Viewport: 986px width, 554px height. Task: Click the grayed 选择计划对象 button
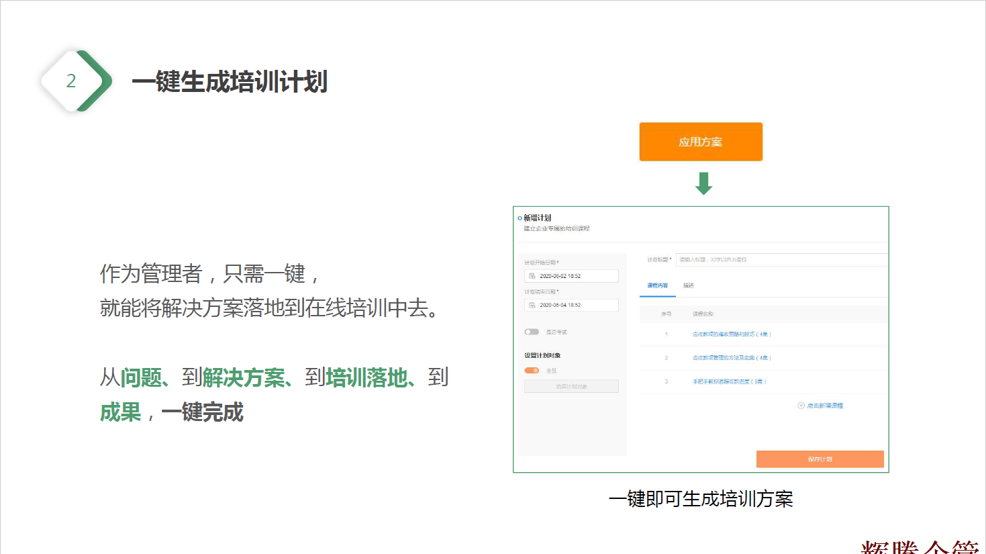pos(571,386)
